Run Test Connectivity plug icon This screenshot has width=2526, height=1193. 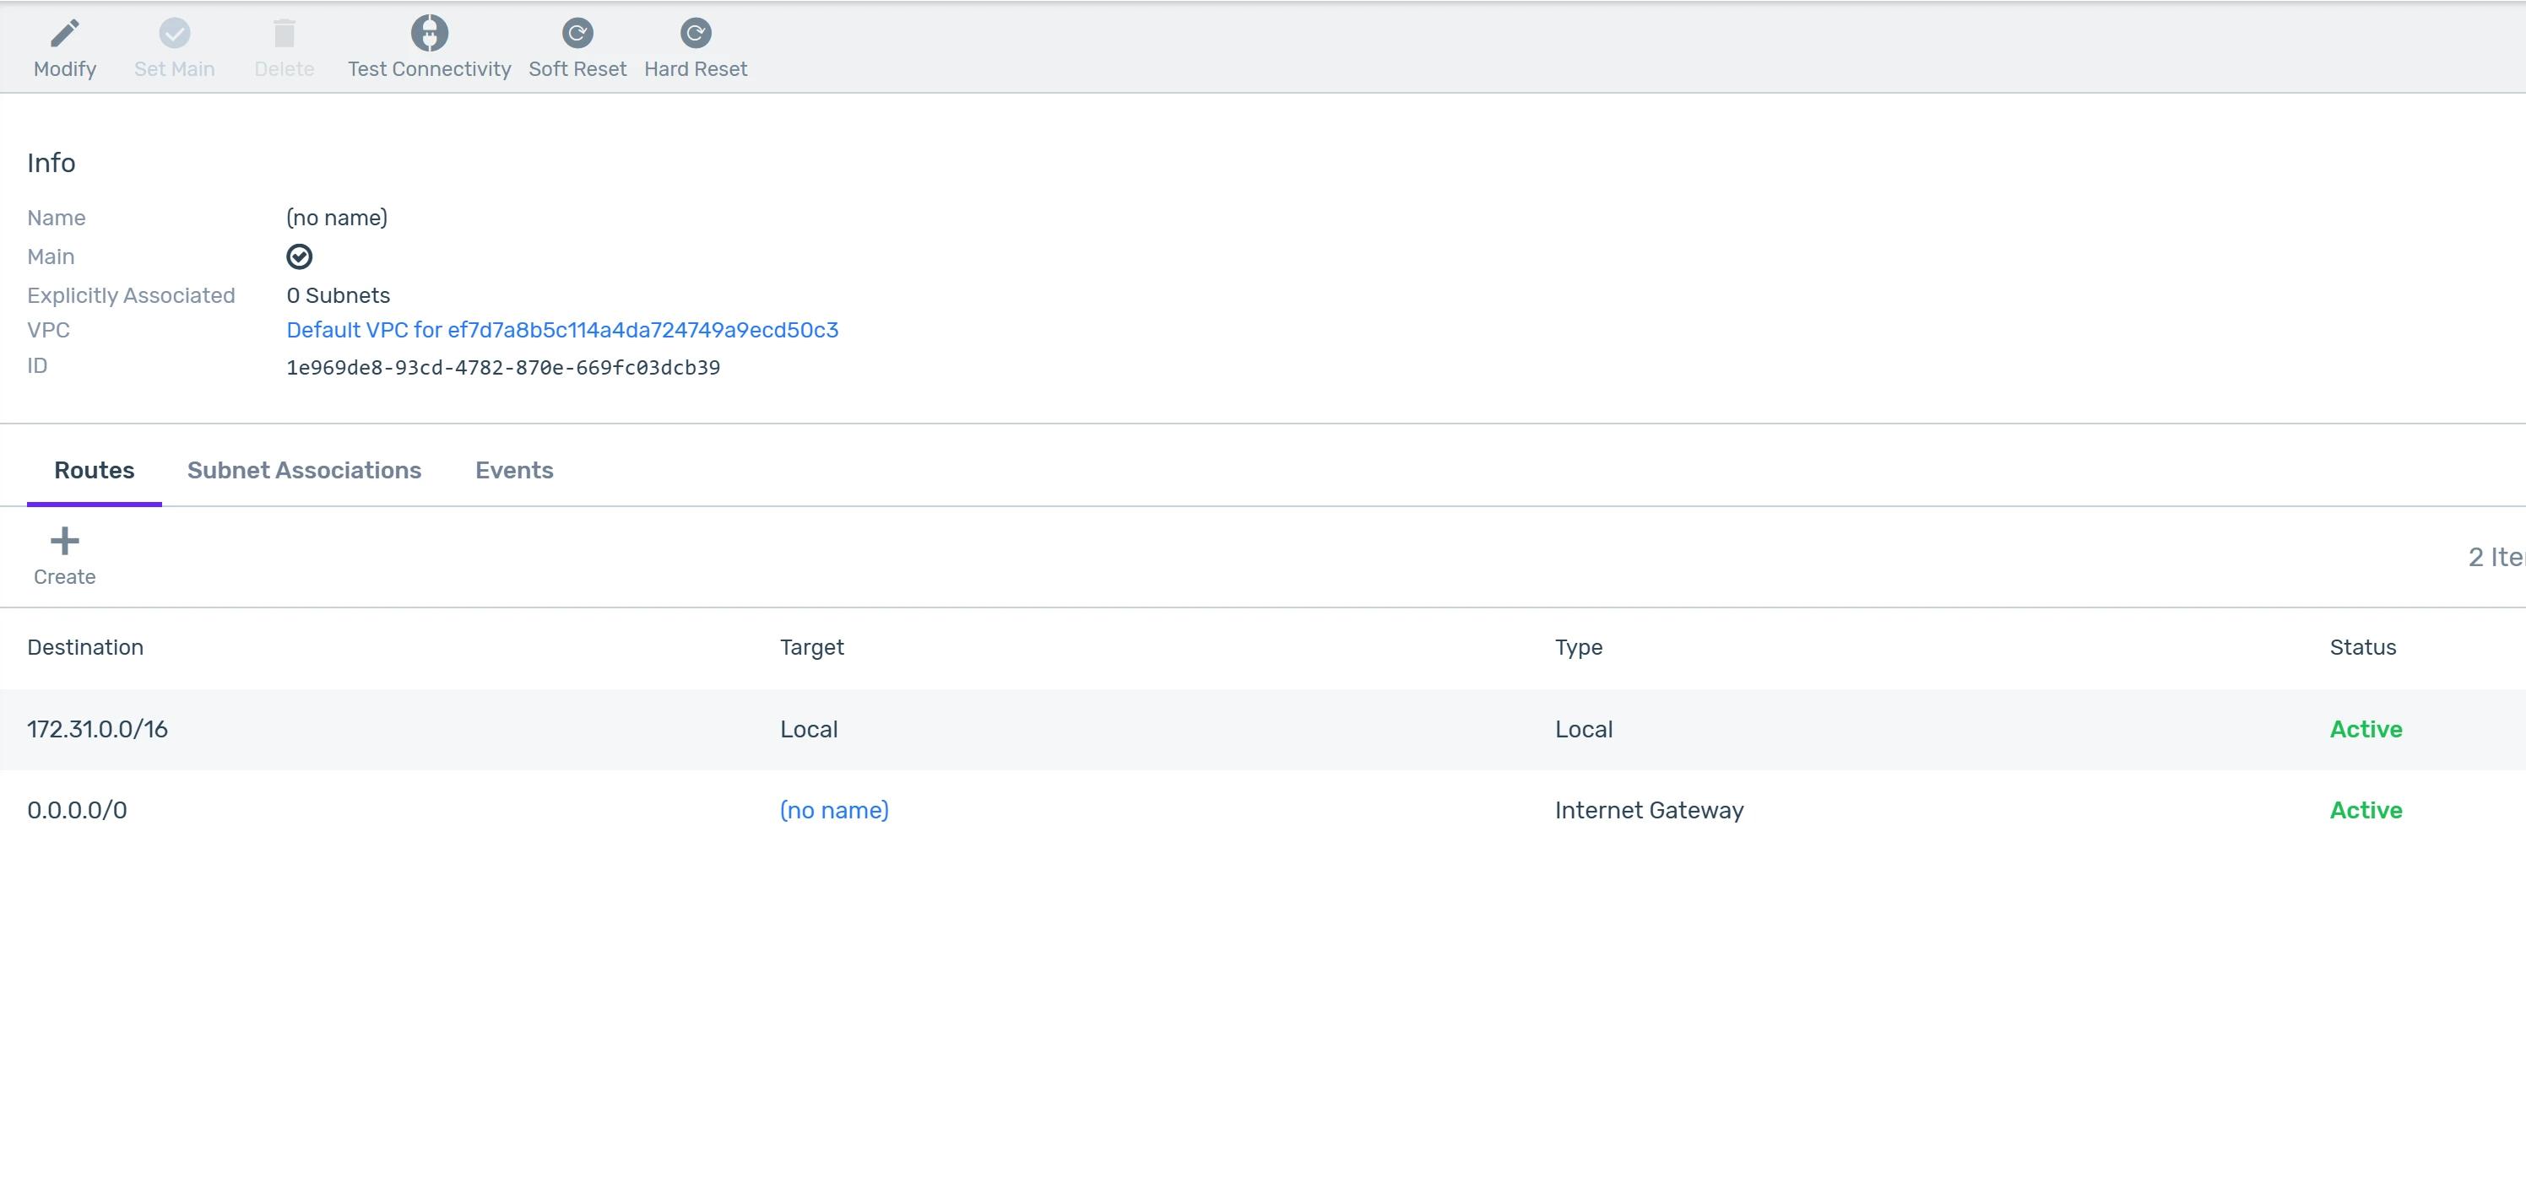click(x=429, y=34)
